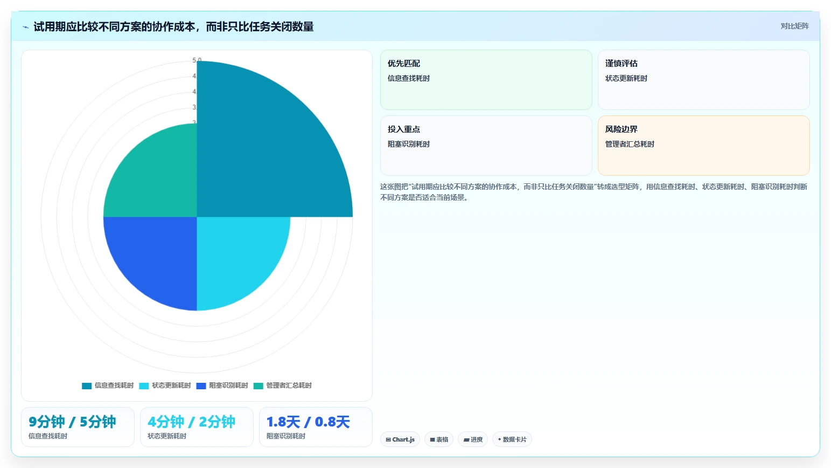Click the 5.0 radial axis label
The image size is (831, 468).
(197, 60)
